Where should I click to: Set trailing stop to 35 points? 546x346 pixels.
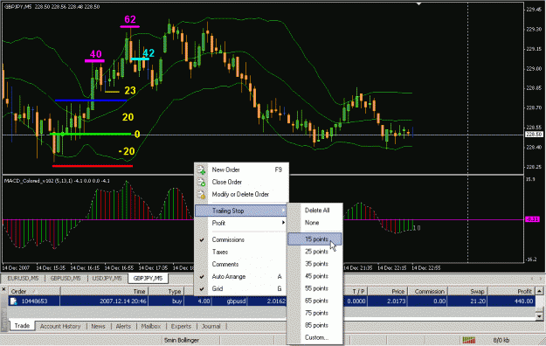click(315, 264)
